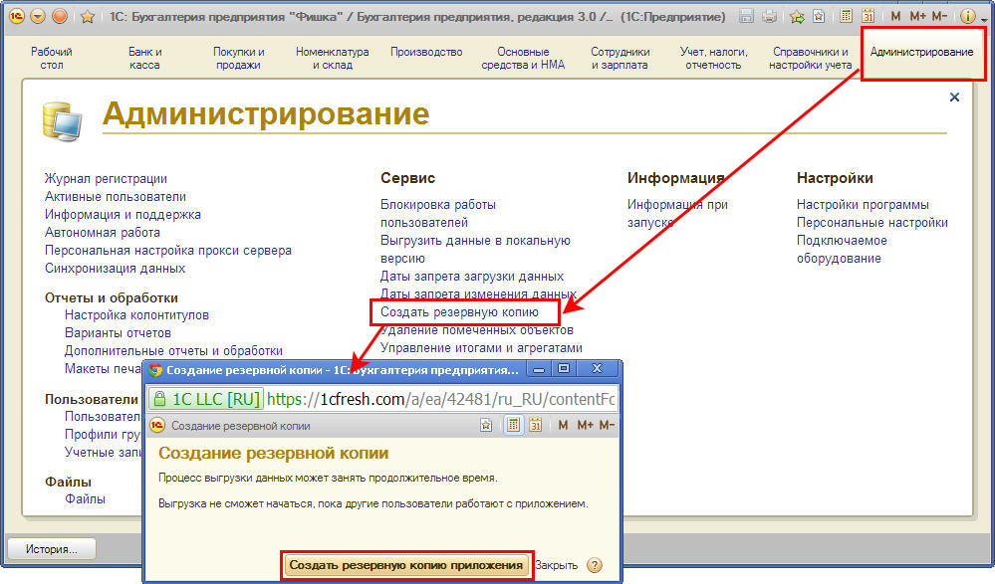Open Настройка колонтитулов link
Viewport: 995px width, 584px height.
click(136, 314)
